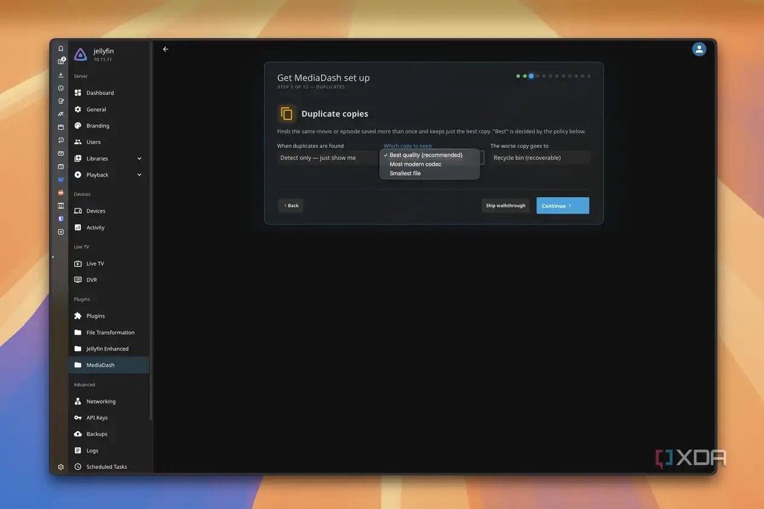Open the sessions chat-history icon in sidebar
Screen dimensions: 764x509
pyautogui.click(x=61, y=141)
